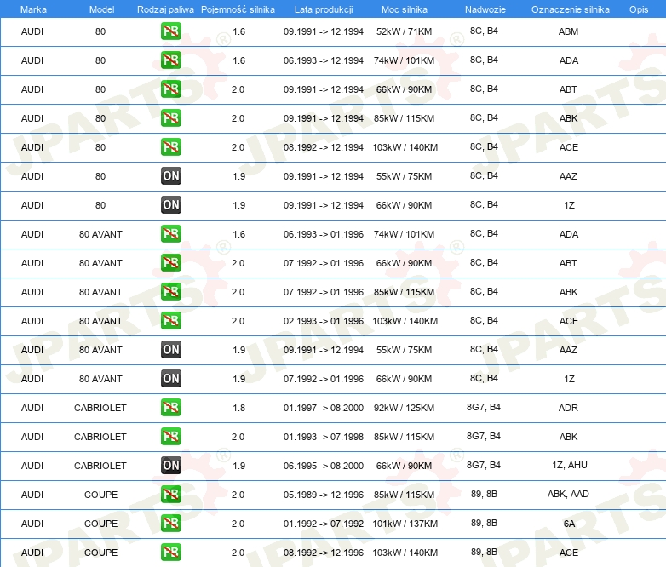Click petrol icon in 80 ACE 08.1992 row
This screenshot has height=567, width=666.
click(170, 147)
